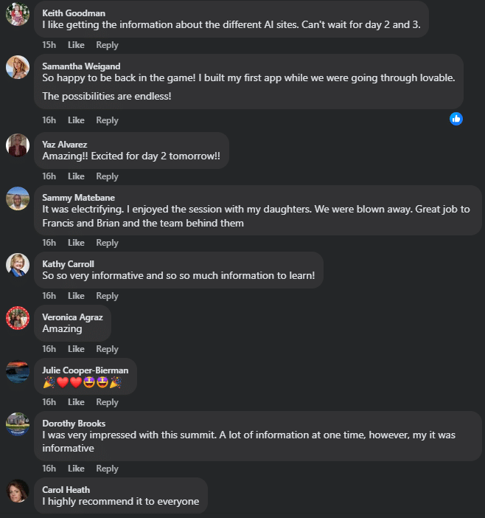Like Julie Cooper-Bierman's emoji comment

[76, 402]
